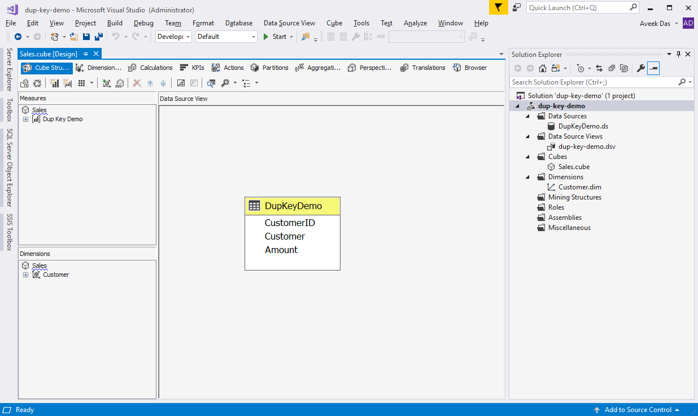The width and height of the screenshot is (698, 416).
Task: Click the Collapse All icon in Solution Explorer
Action: (612, 68)
